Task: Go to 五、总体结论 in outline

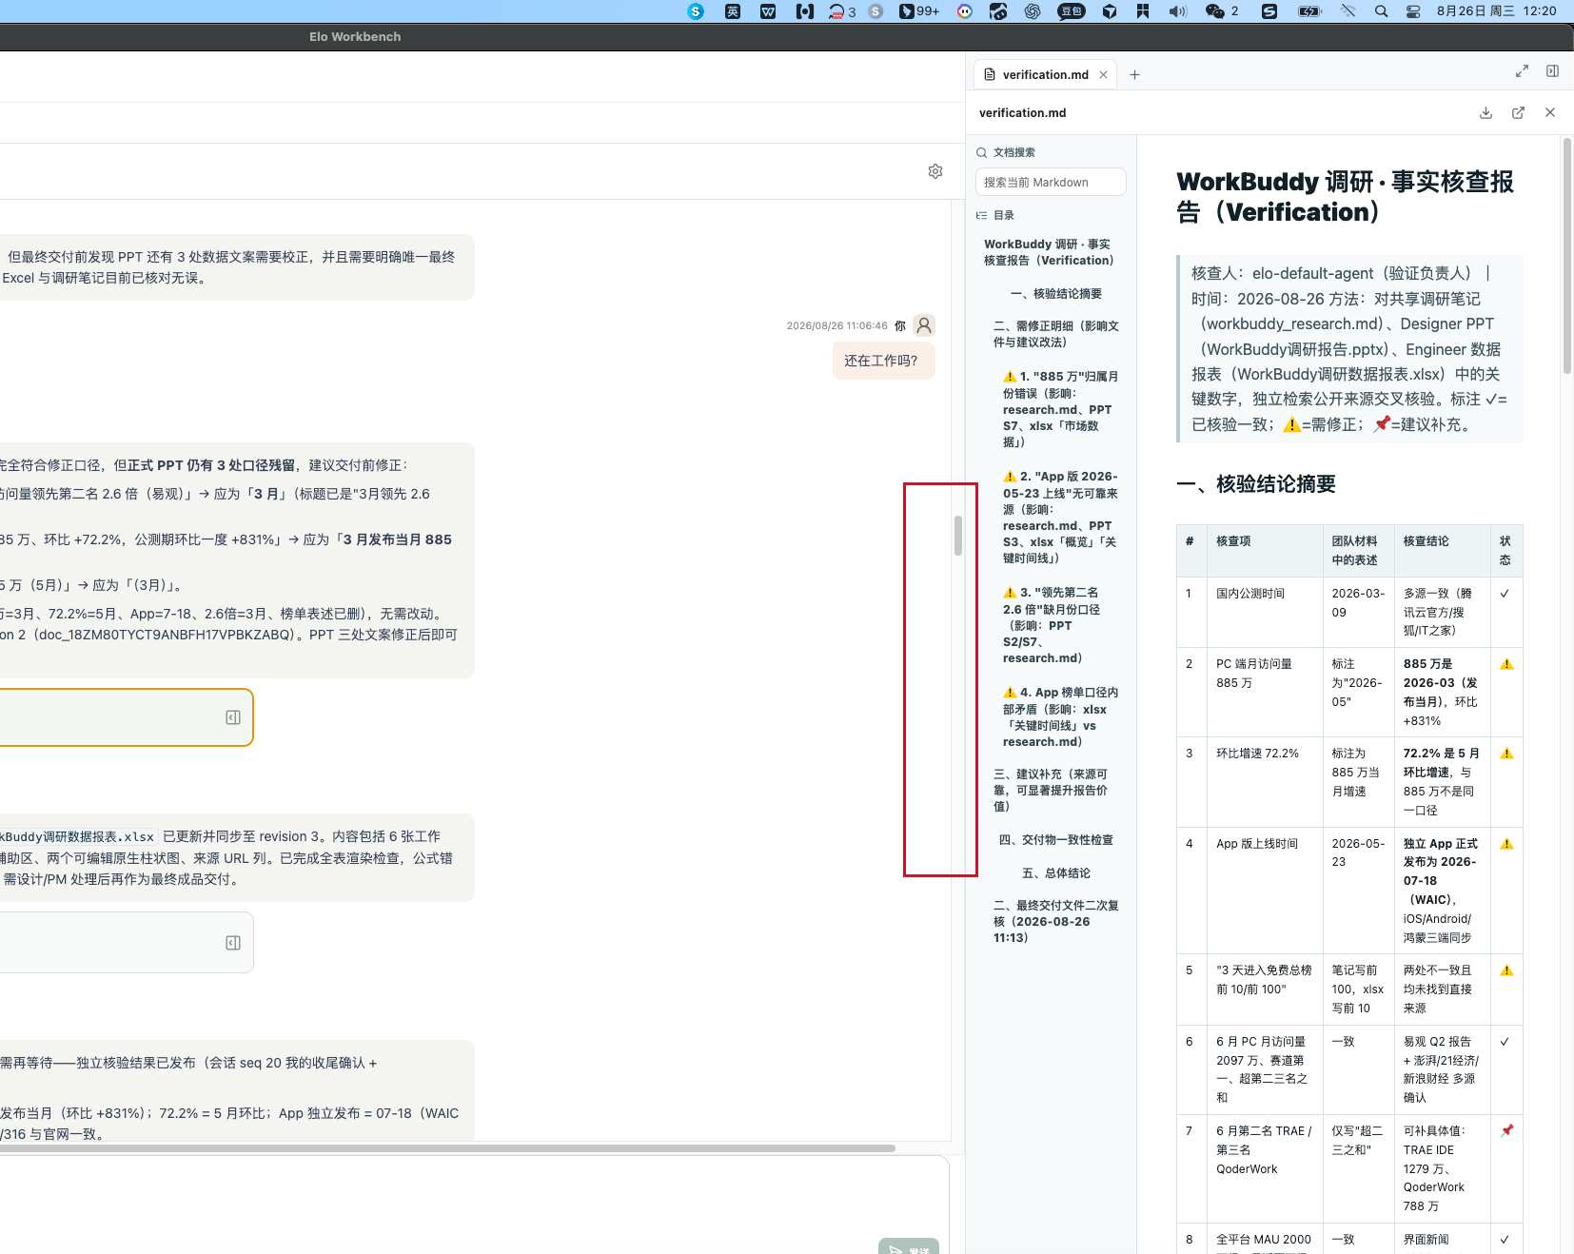Action: (1055, 873)
